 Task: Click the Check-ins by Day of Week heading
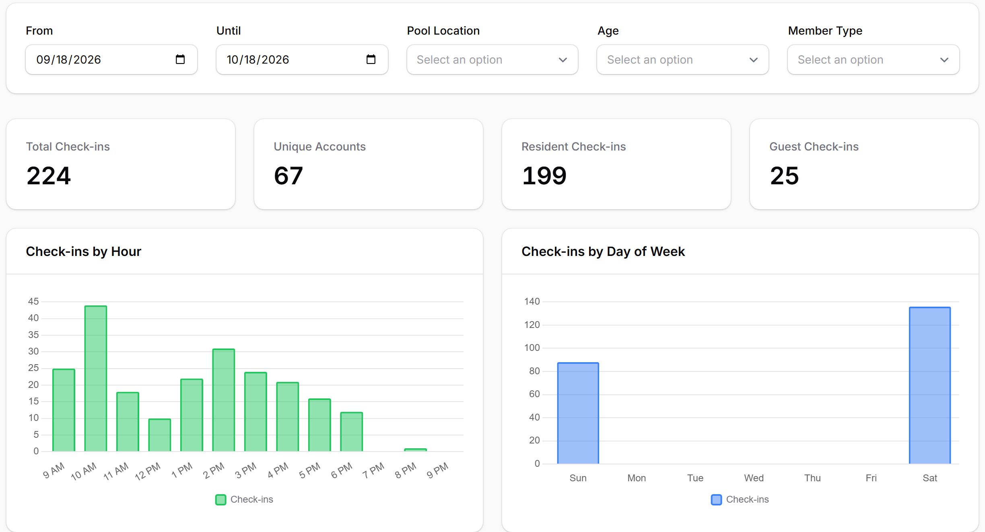(603, 252)
